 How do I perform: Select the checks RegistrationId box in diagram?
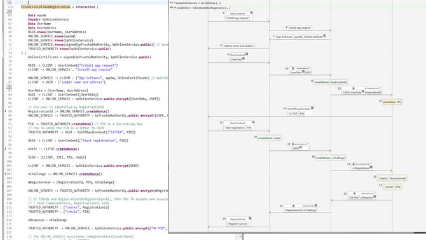tap(392, 178)
